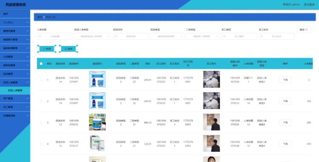Click the price 496.12 in row 3

click(148, 123)
